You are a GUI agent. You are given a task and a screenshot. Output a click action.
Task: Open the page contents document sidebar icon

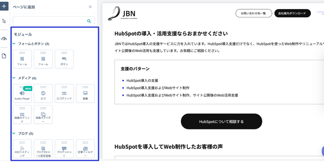coord(4,56)
